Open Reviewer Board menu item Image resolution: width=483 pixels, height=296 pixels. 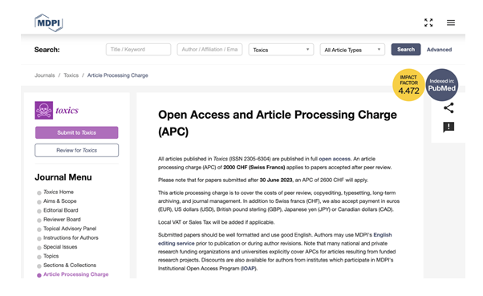point(62,219)
